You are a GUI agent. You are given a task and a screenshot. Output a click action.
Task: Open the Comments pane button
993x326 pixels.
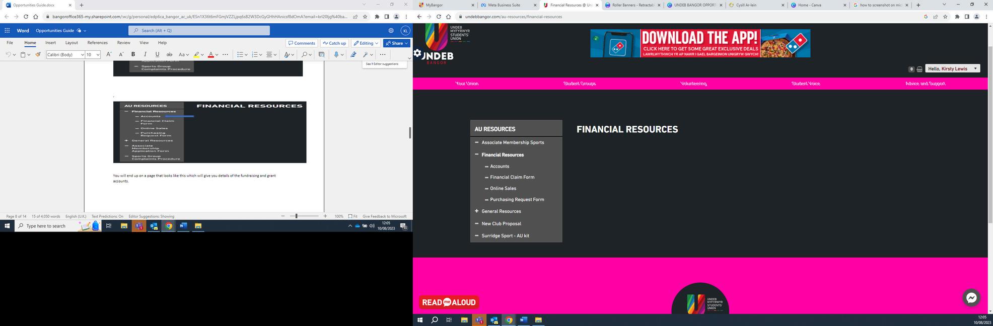point(302,43)
